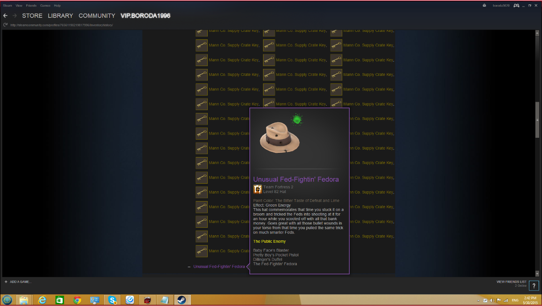This screenshot has width=542, height=306.
Task: Click the back navigation arrow
Action: tap(5, 16)
